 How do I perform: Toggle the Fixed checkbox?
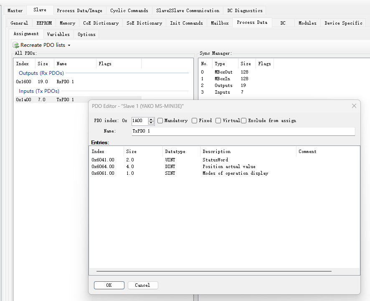tap(195, 121)
